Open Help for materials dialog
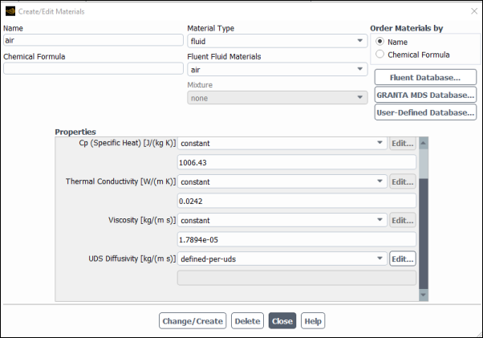Screen dimensions: 483x338 coord(313,321)
